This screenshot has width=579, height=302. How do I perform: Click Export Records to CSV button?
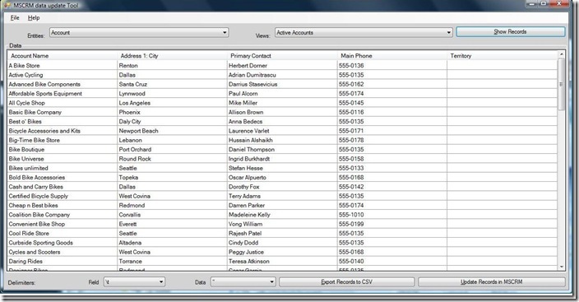click(346, 282)
